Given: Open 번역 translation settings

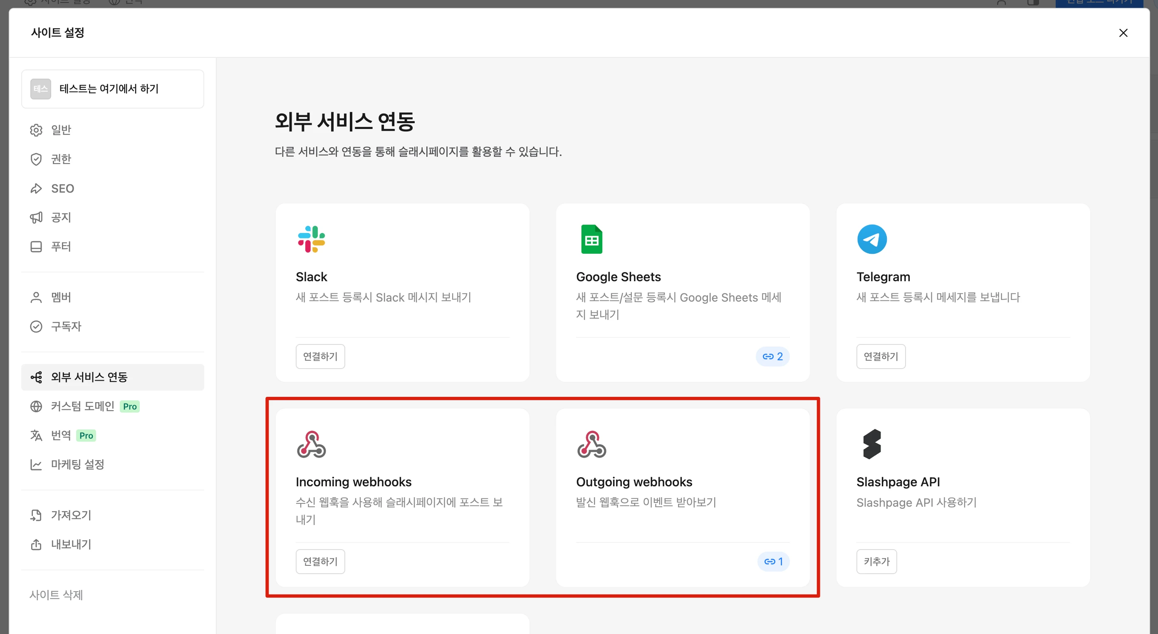Looking at the screenshot, I should (x=61, y=435).
